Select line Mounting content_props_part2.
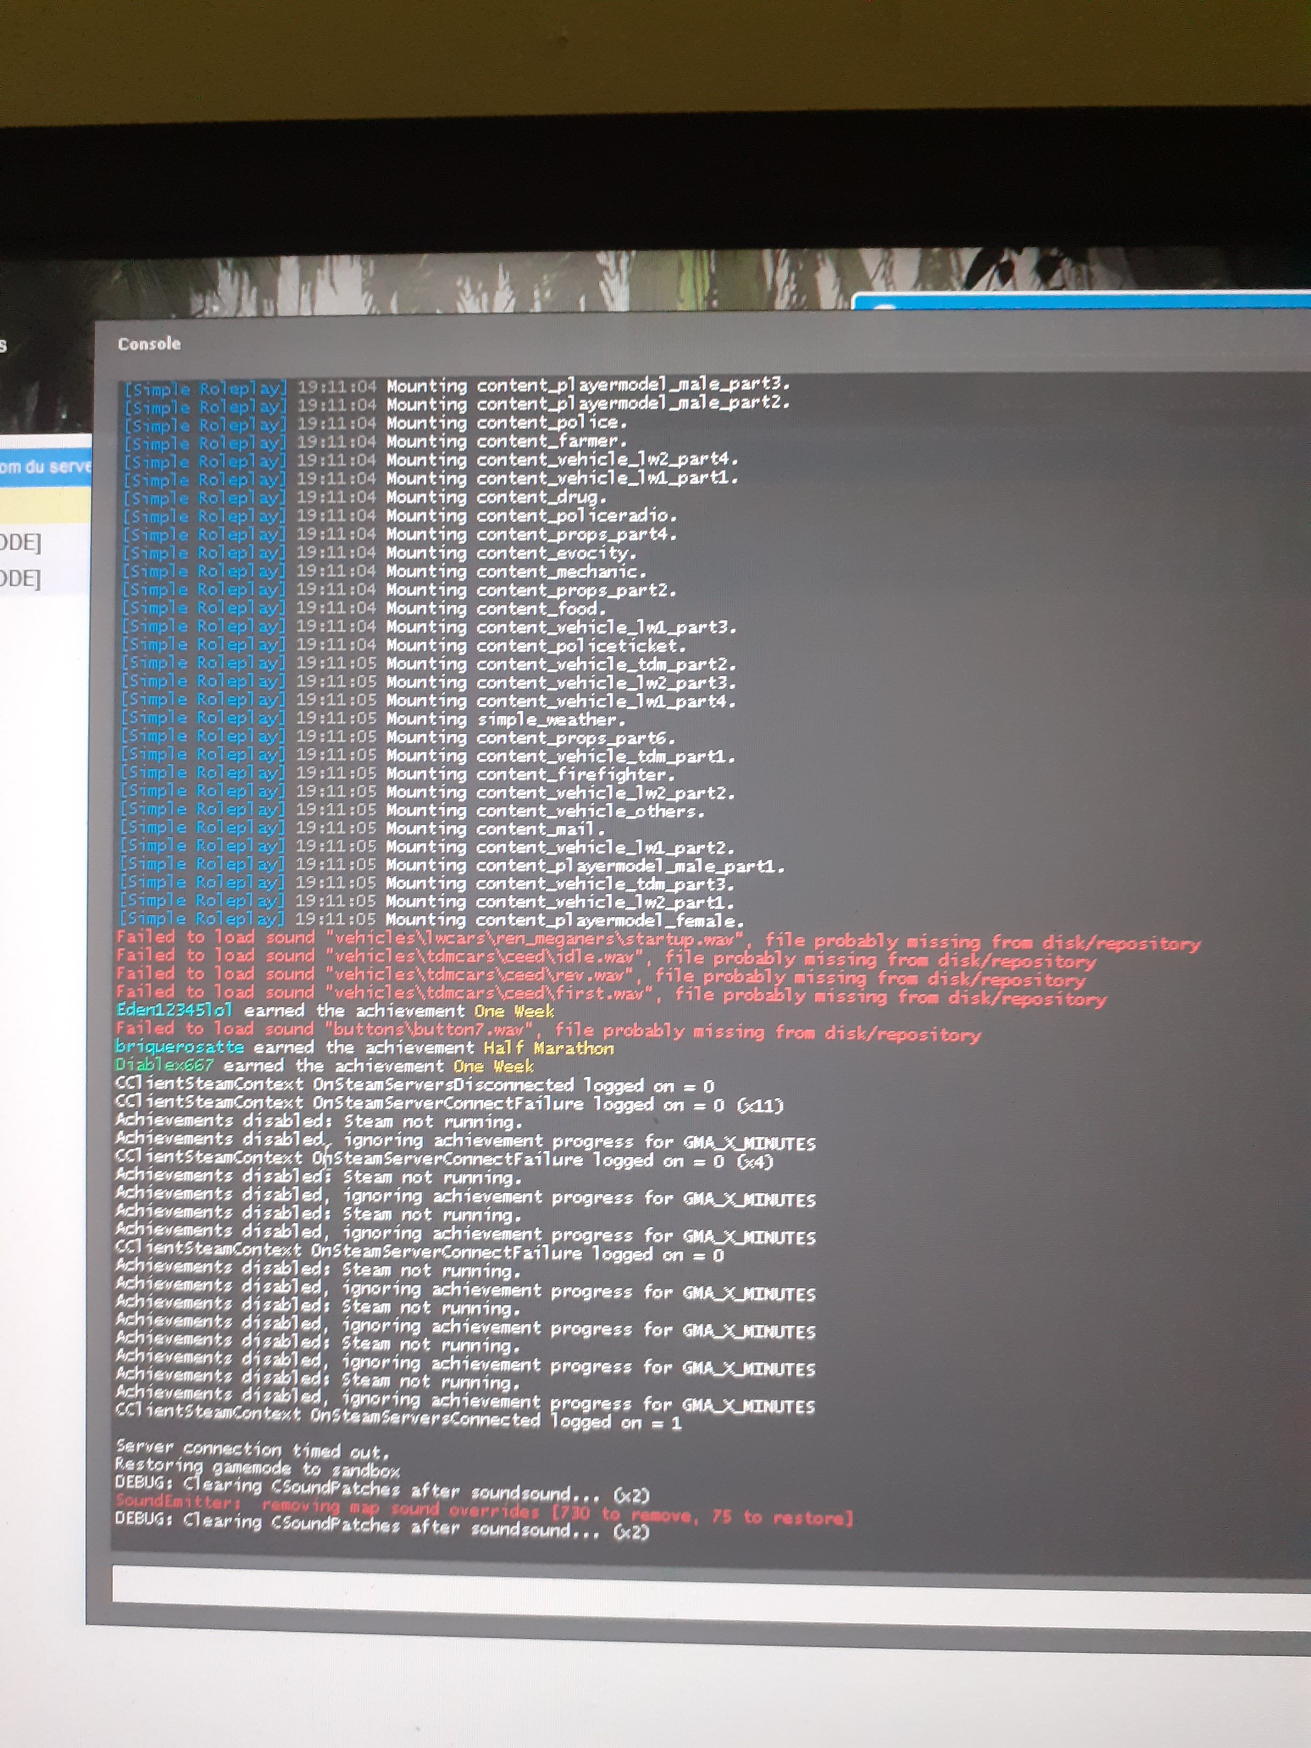1311x1748 pixels. click(x=399, y=590)
